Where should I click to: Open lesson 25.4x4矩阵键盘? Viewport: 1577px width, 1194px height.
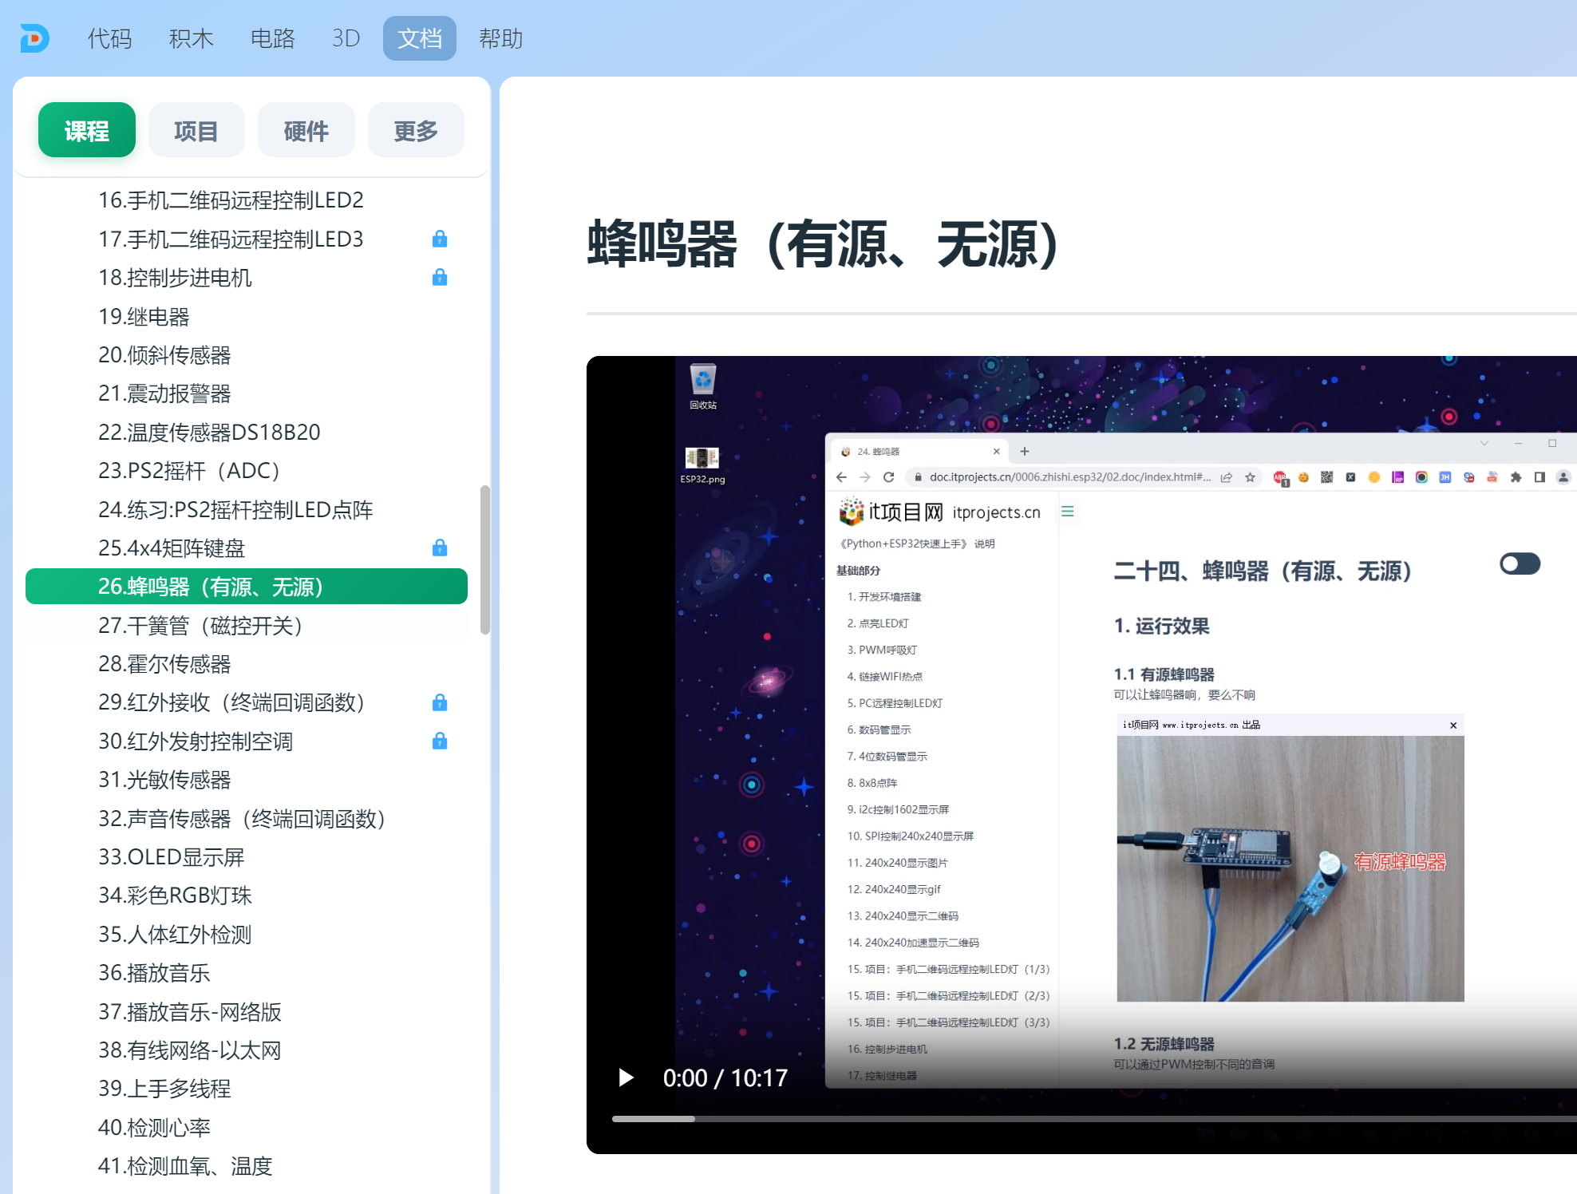click(x=247, y=548)
